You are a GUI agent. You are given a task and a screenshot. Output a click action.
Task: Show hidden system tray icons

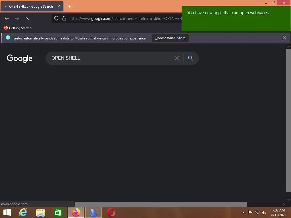click(x=244, y=213)
